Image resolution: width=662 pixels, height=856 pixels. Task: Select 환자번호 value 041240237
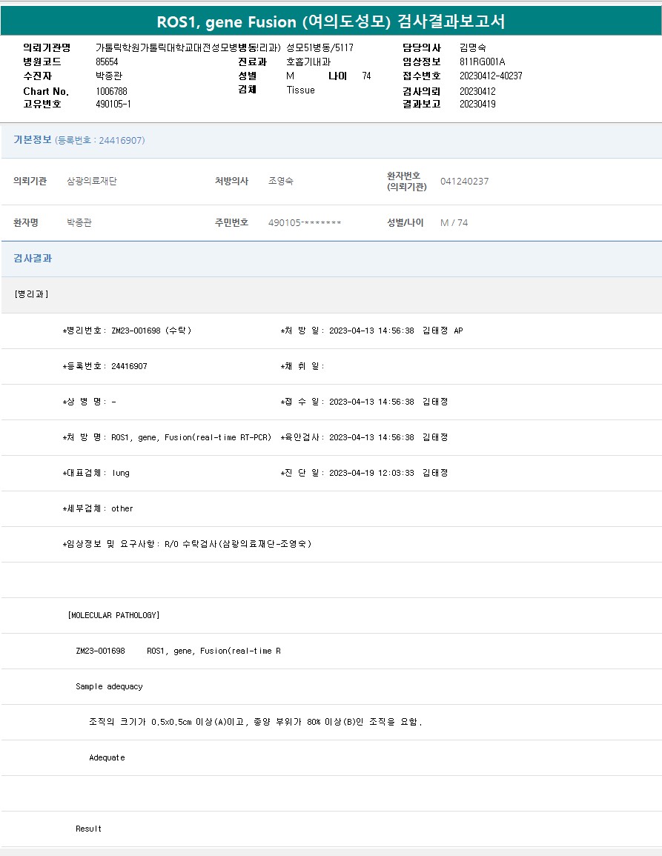464,182
